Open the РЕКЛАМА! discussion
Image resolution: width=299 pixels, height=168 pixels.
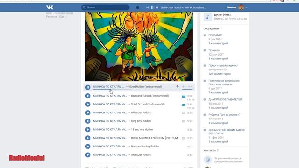coord(215,35)
